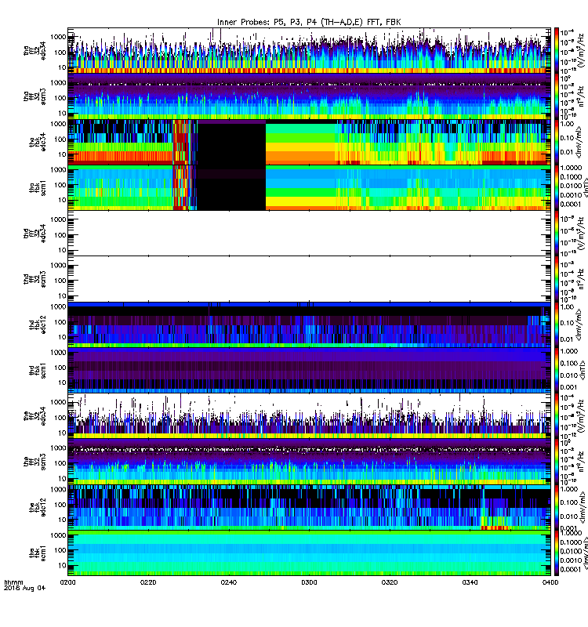Click the empty thd fff 32 scm3 panel
Image resolution: width=588 pixels, height=627 pixels.
point(309,279)
